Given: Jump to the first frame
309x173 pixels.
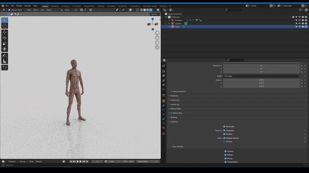Looking at the screenshot, I should pyautogui.click(x=71, y=161).
